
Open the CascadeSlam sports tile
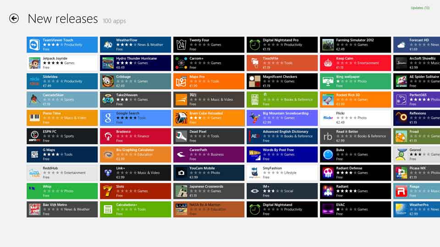(x=62, y=99)
